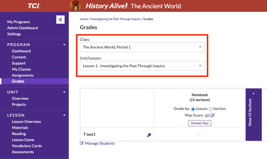Open Assignments in the sidebar
267x159 pixels.
(23, 75)
